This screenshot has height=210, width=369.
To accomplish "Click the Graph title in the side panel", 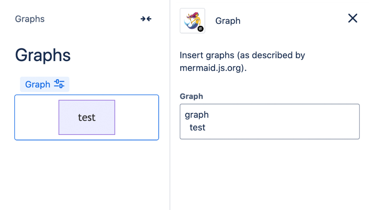I will coord(228,21).
